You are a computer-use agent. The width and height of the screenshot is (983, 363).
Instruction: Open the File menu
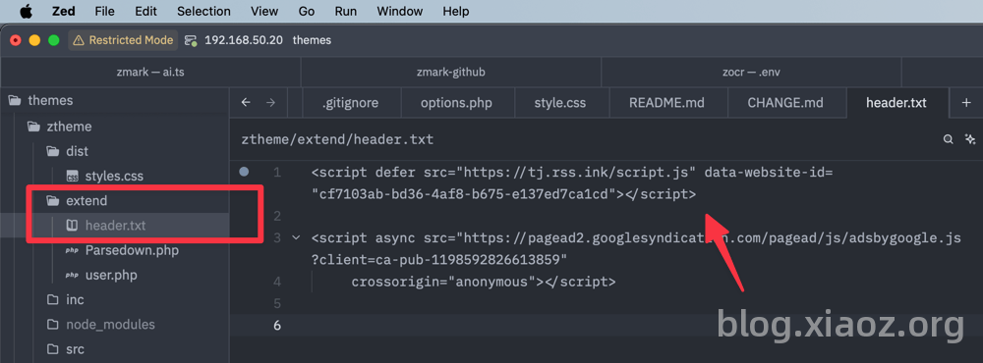105,11
